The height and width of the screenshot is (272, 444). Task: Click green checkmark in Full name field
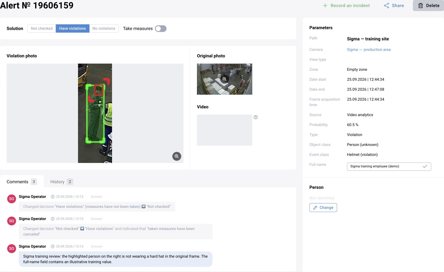[x=425, y=166]
